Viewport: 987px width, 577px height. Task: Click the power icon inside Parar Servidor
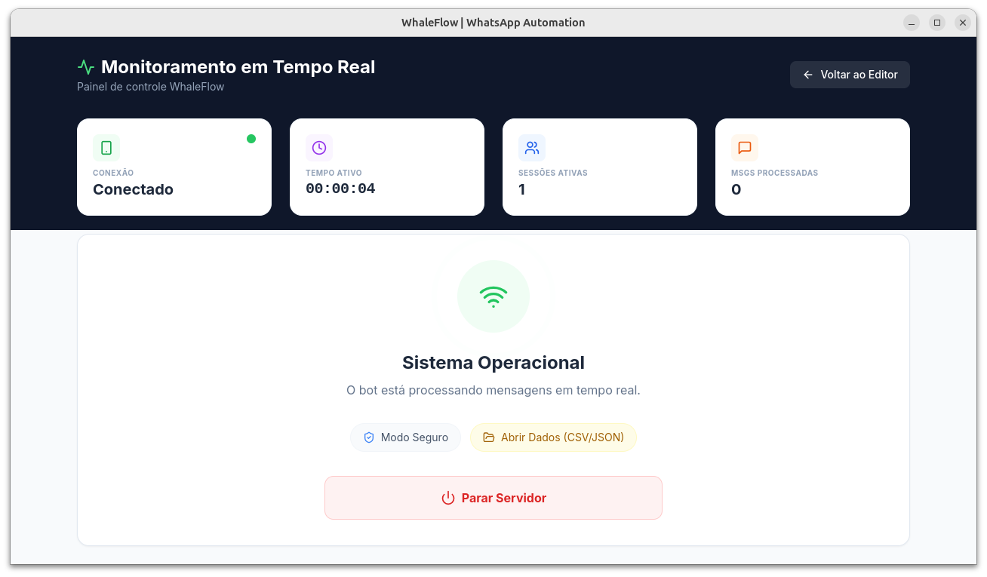coord(448,498)
